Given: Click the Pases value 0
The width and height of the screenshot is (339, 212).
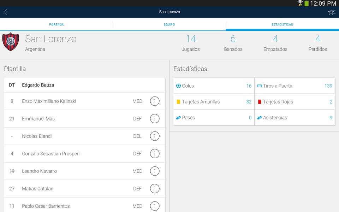Looking at the screenshot, I should (250, 118).
